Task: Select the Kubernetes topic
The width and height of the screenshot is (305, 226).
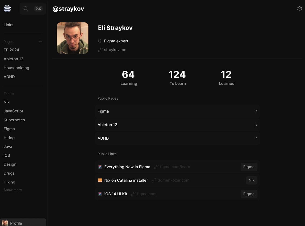Action: coord(14,120)
